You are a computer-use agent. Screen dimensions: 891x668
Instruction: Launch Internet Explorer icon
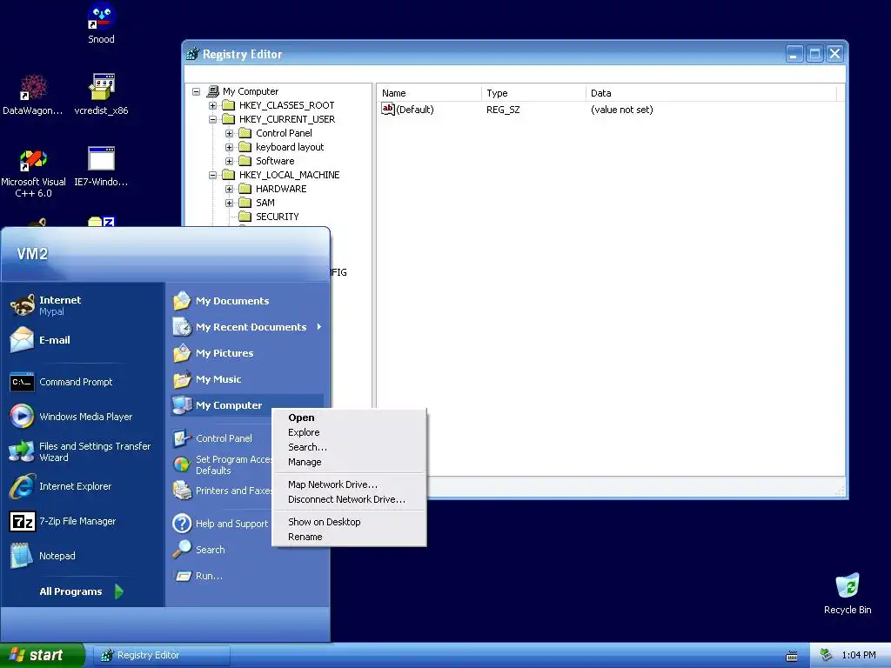(22, 486)
